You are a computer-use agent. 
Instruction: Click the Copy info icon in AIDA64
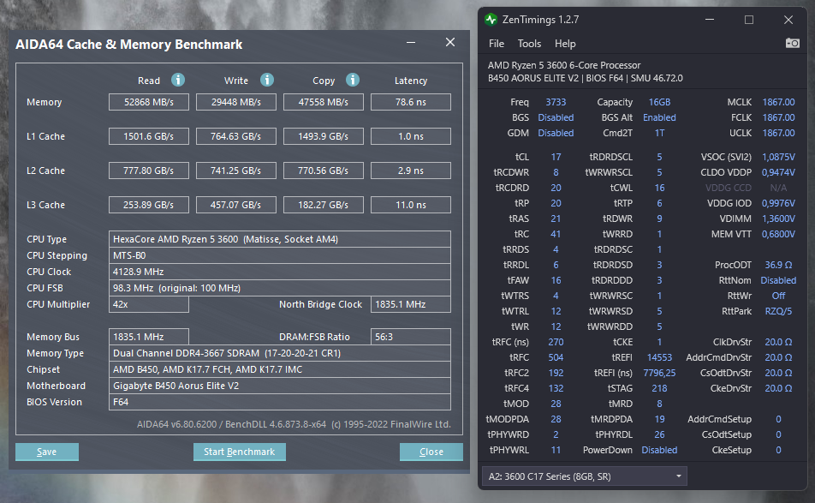click(353, 80)
